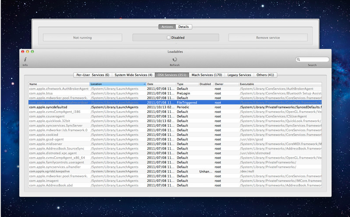Click the PreLogin type cell
Image resolution: width=350 pixels, height=217 pixels.
point(183,93)
